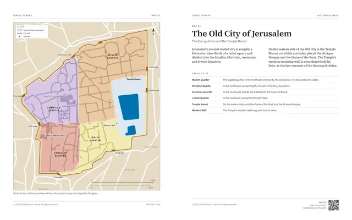Click the Temple Mount compound legend swatch
The image size is (352, 220).
(20, 30)
